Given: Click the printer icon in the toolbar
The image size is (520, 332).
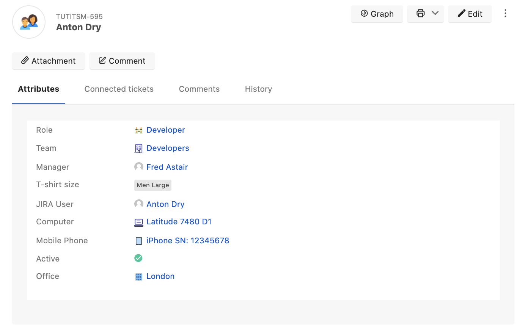Looking at the screenshot, I should (420, 14).
